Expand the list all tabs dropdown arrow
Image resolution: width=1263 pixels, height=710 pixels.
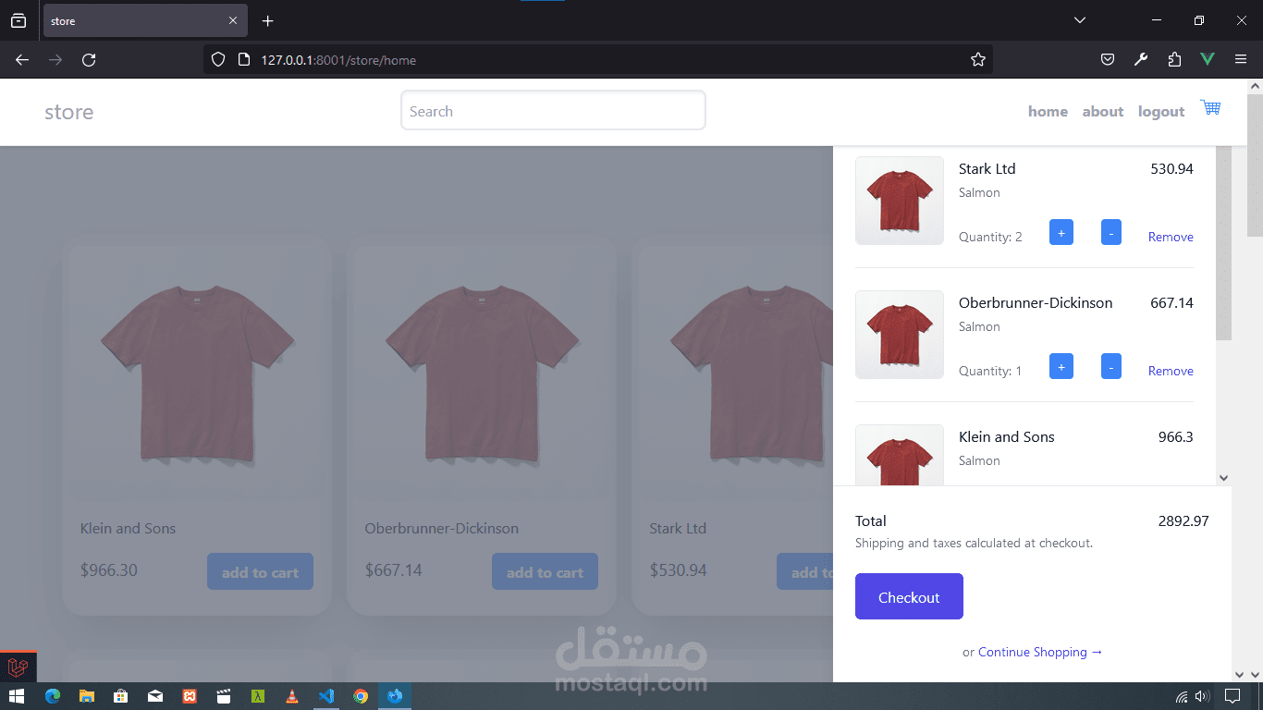[1079, 20]
